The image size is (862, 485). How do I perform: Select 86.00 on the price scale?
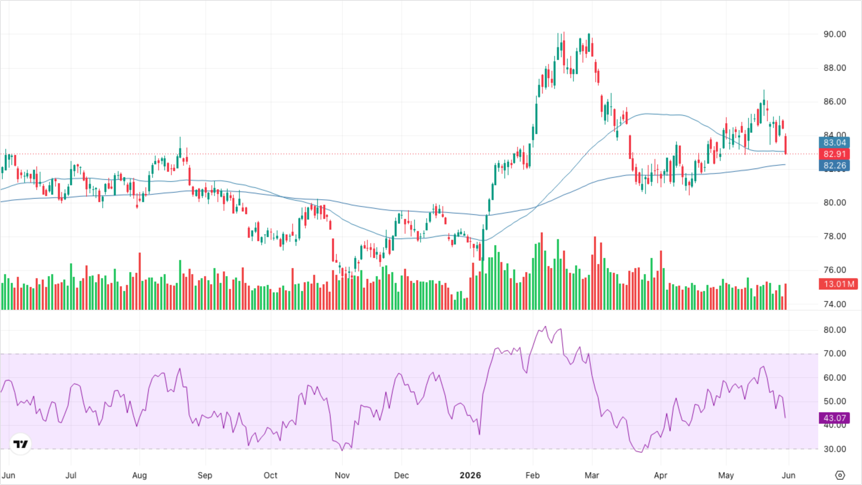click(x=835, y=101)
